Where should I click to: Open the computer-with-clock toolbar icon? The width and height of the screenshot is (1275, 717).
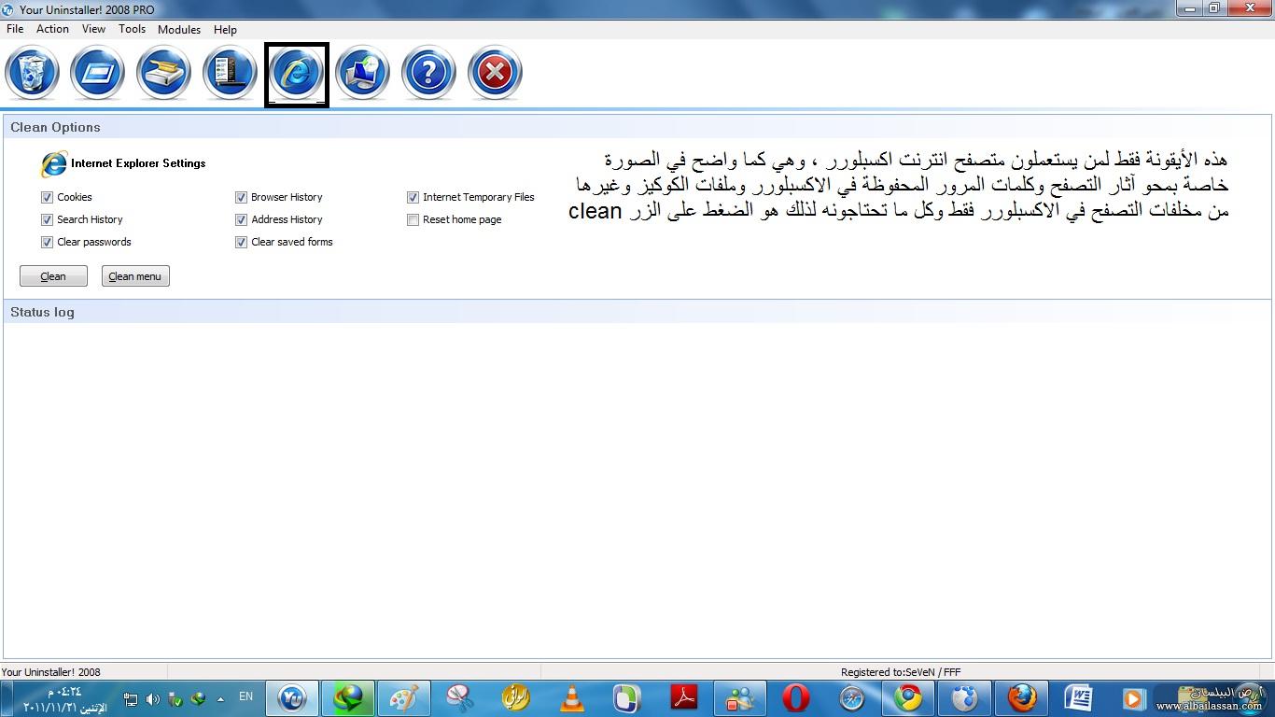point(362,73)
